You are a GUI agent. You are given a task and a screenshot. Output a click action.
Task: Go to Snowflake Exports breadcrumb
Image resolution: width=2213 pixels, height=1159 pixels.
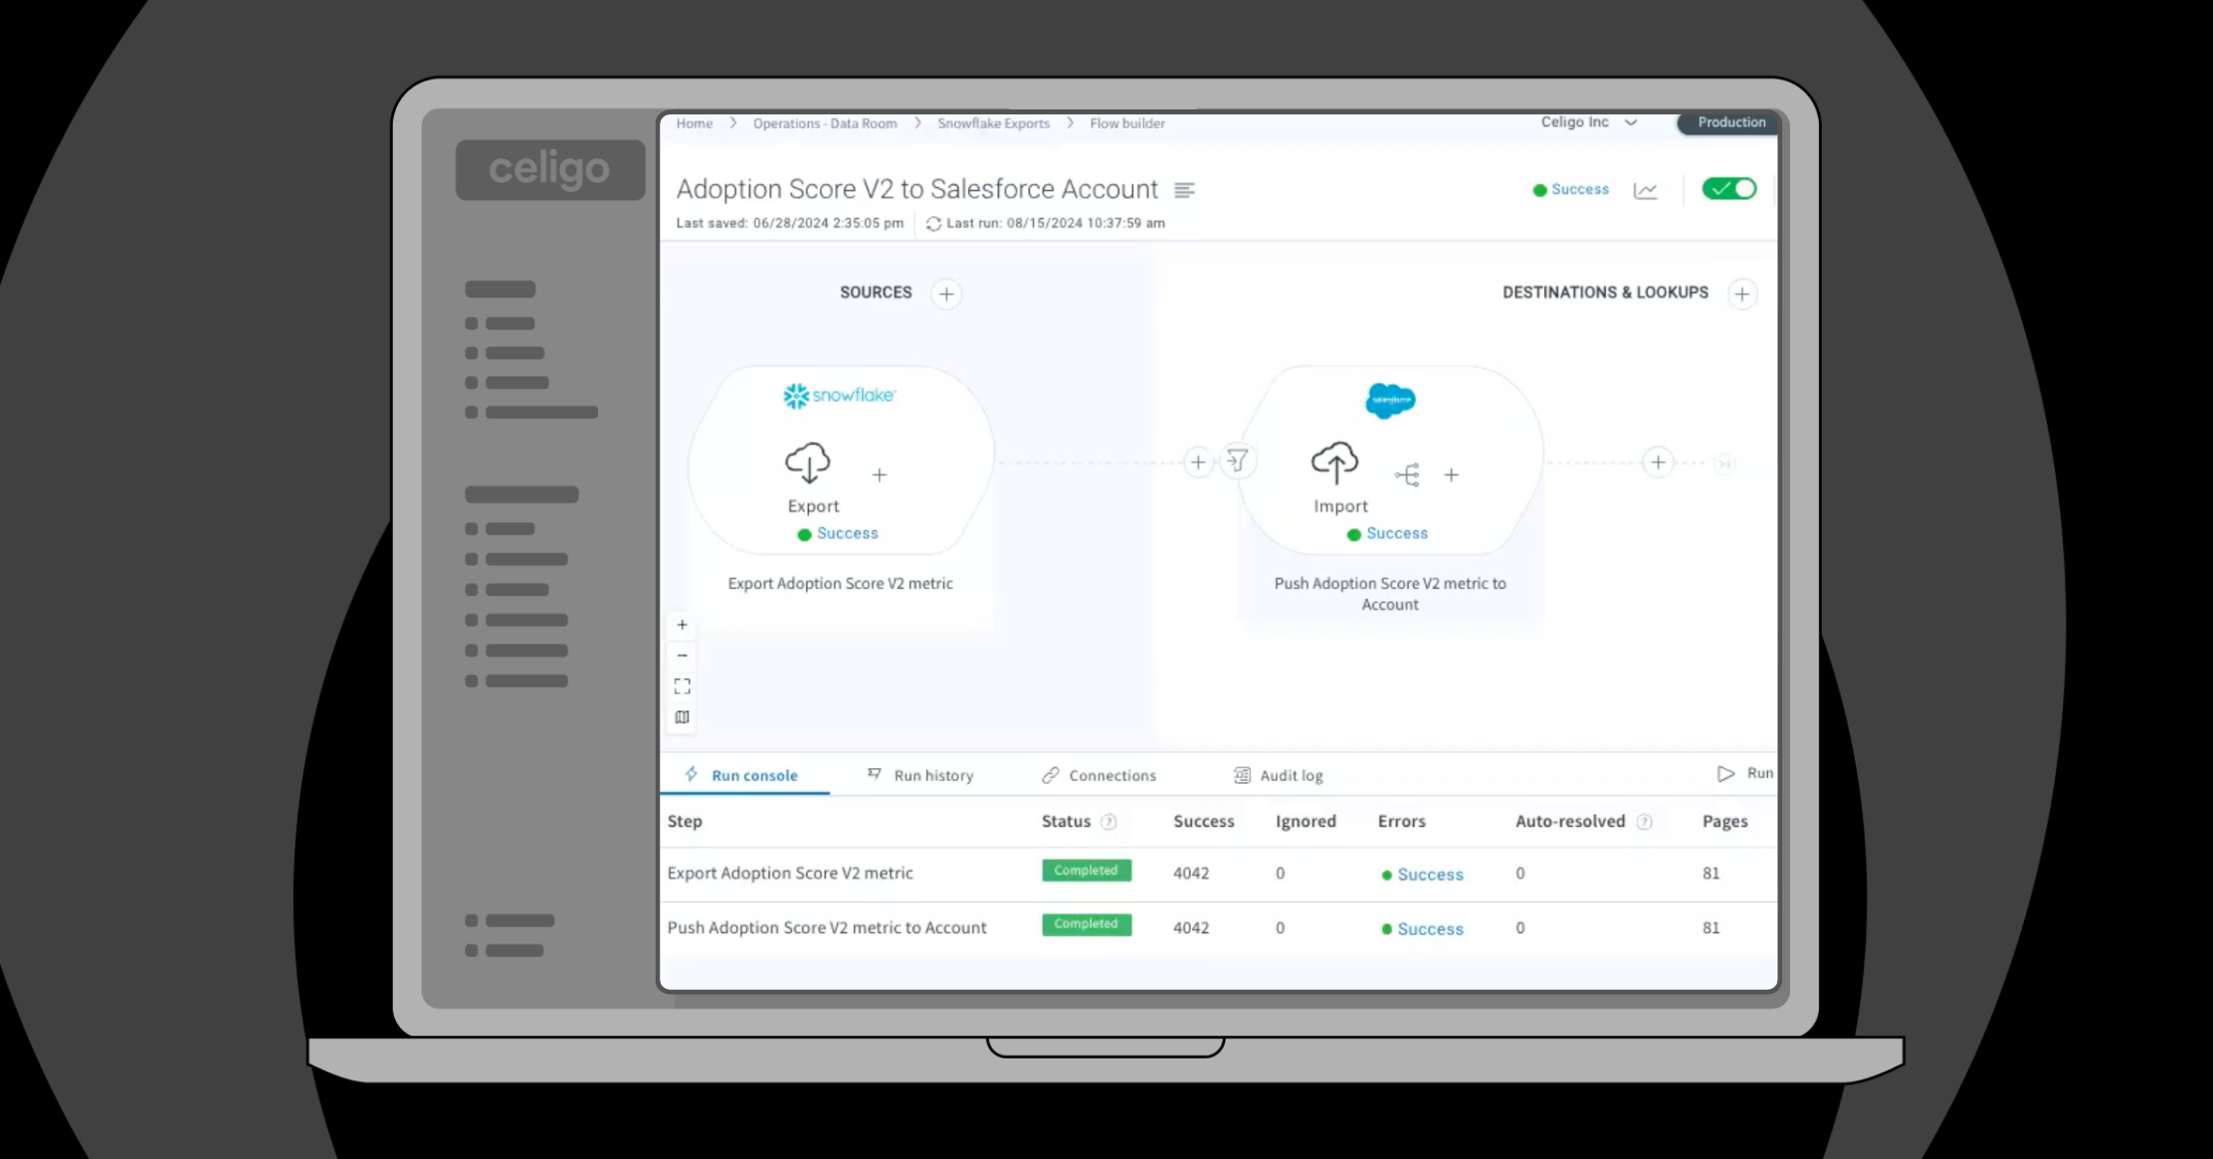coord(993,123)
